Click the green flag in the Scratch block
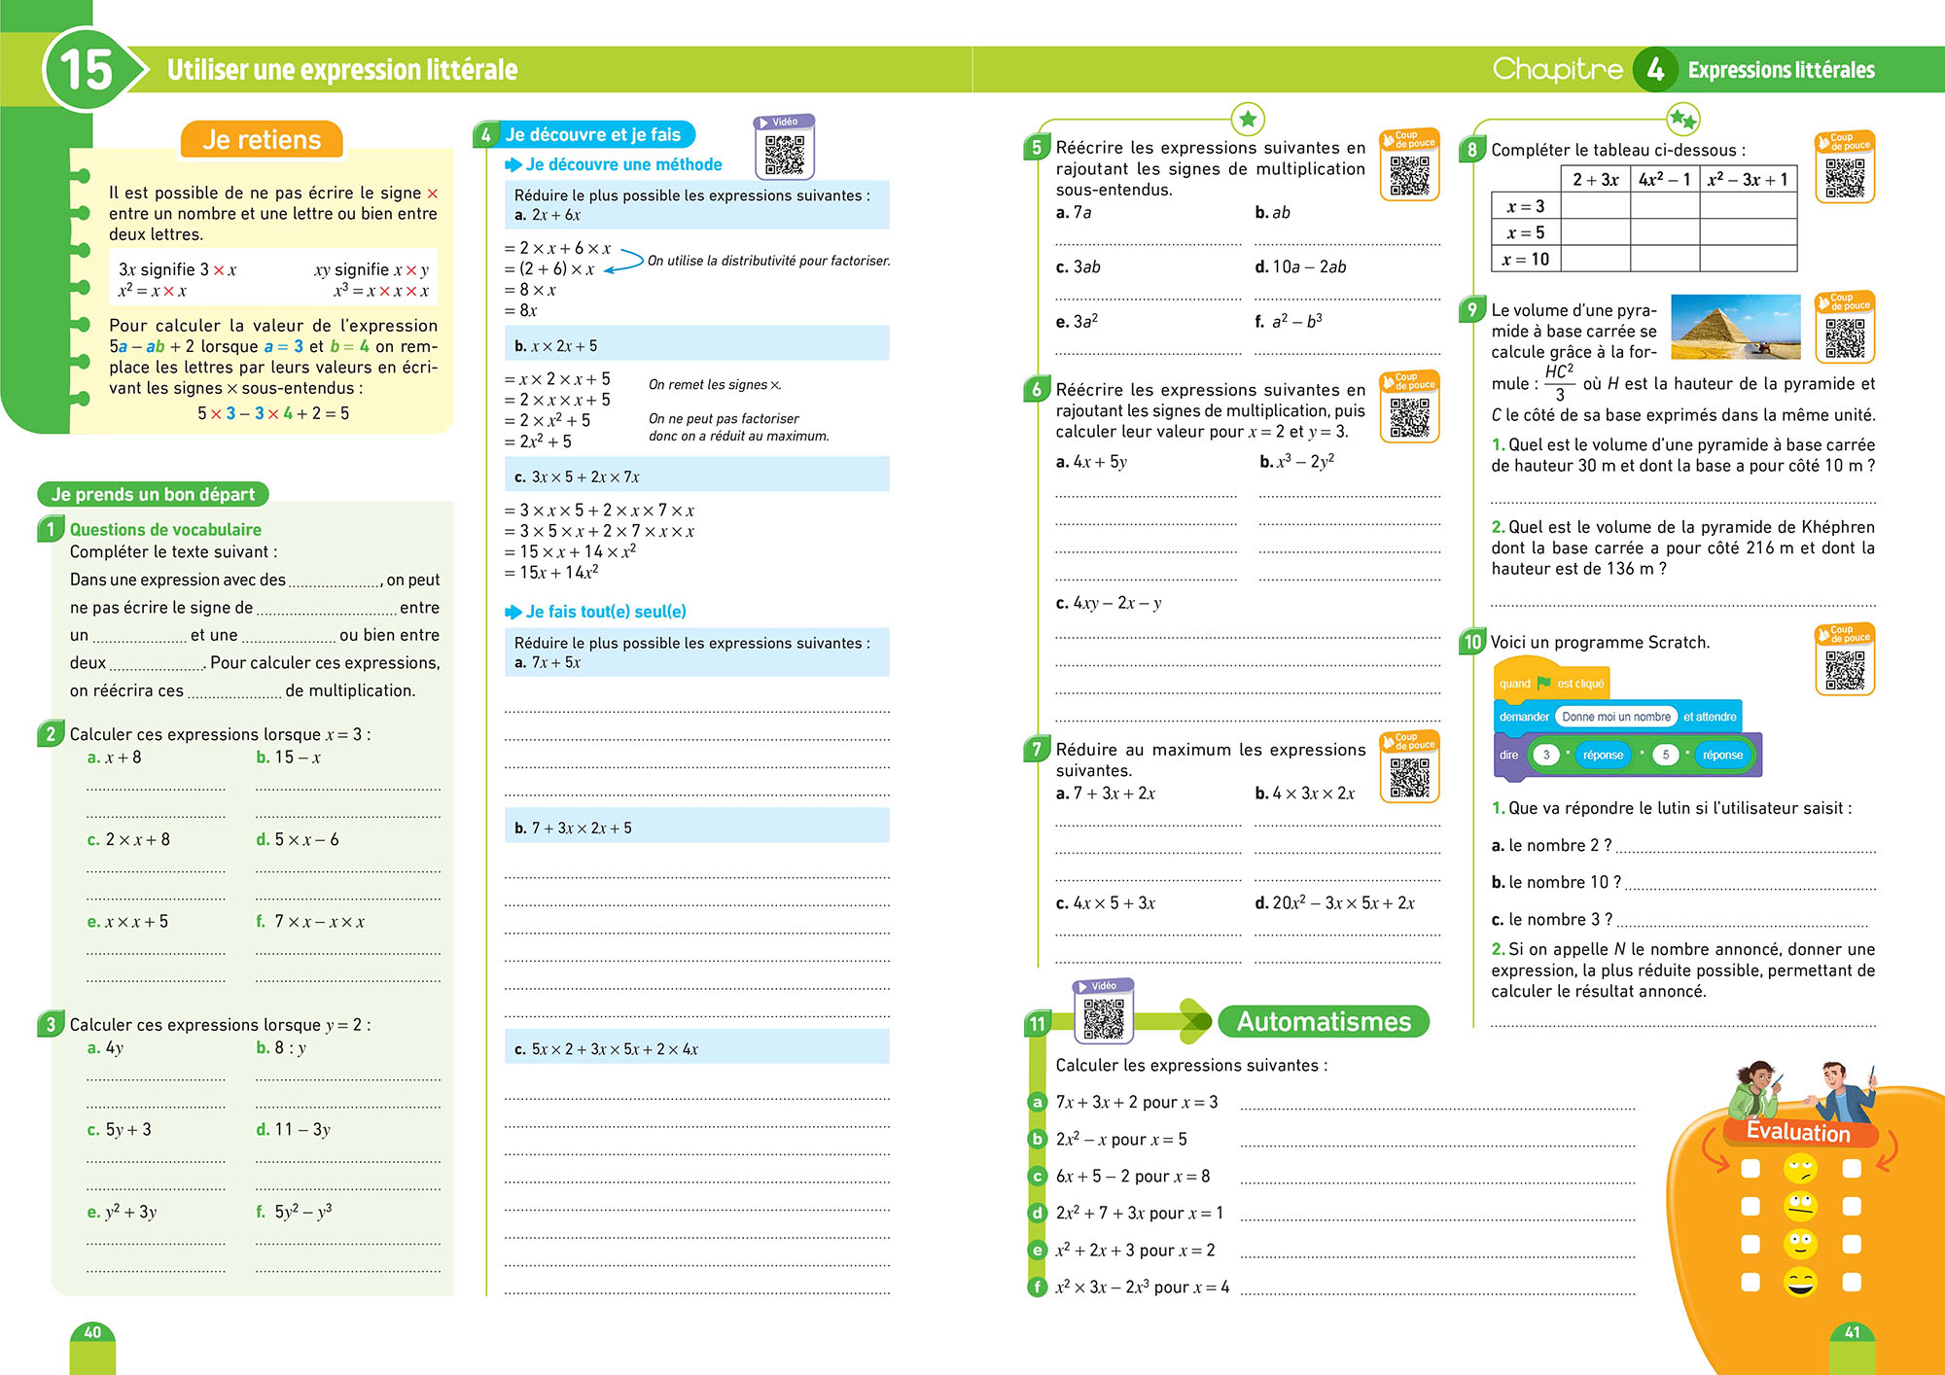Viewport: 1945px width, 1375px height. (x=1544, y=683)
